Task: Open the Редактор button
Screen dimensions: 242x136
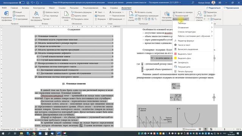Action: pos(216,19)
